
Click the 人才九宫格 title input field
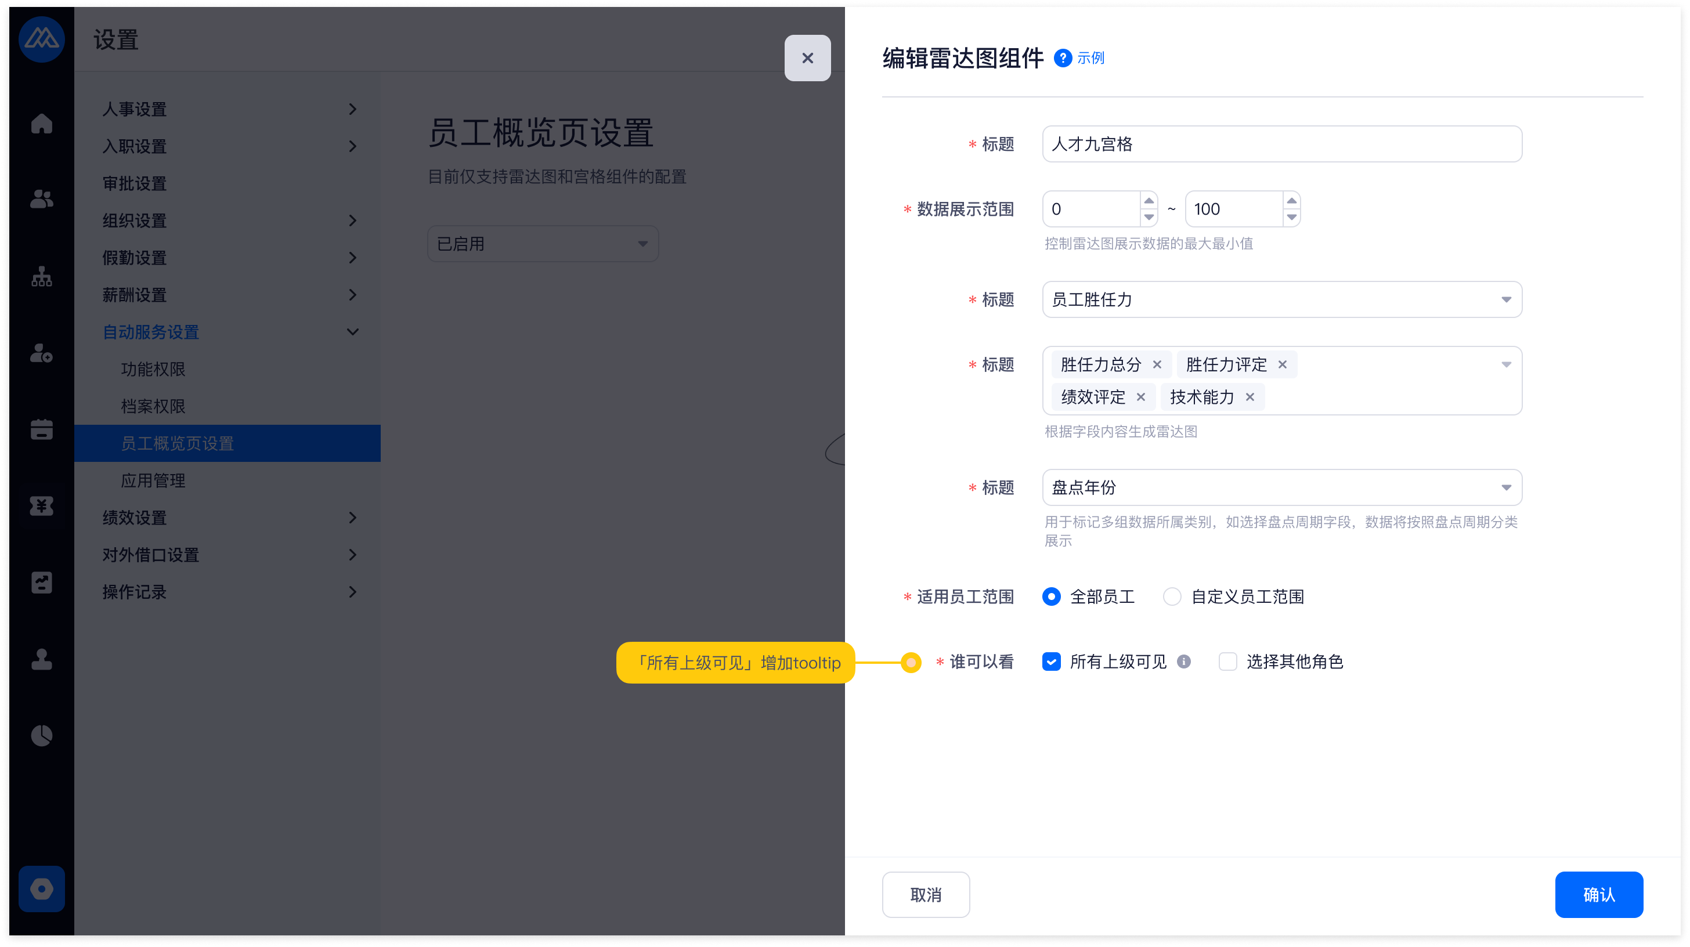point(1282,144)
